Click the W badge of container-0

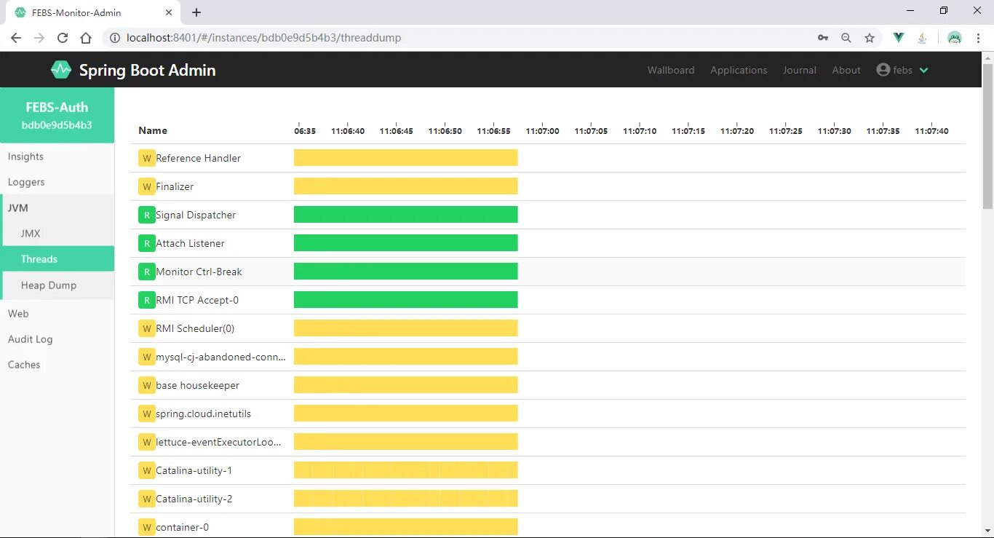(x=147, y=527)
